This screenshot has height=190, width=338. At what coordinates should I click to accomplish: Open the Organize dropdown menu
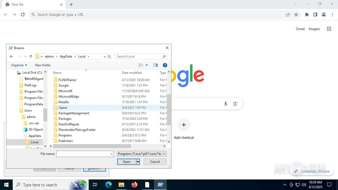click(19, 65)
